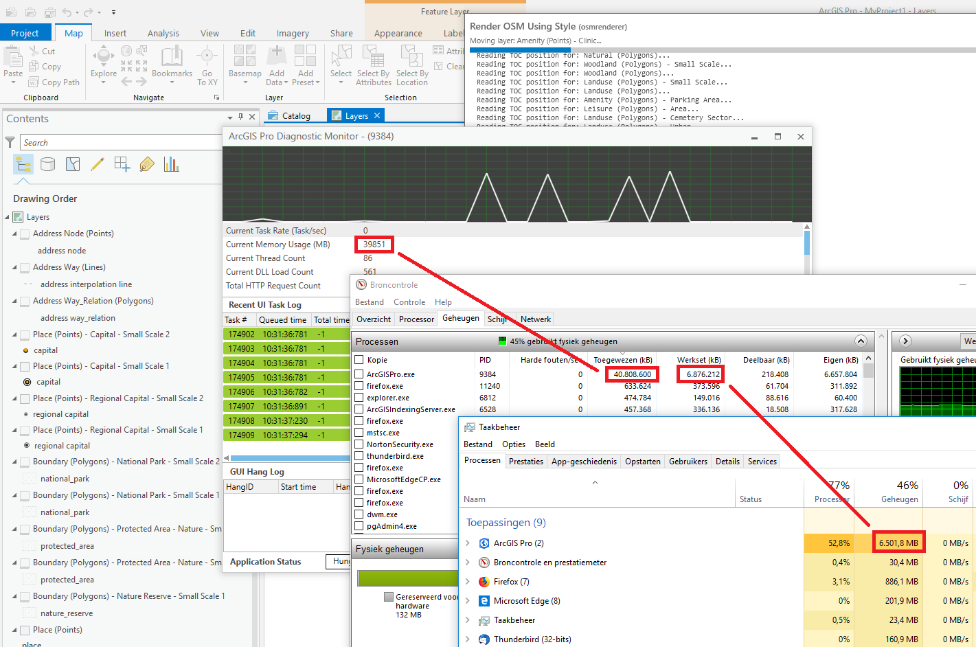Check mstsc.exe in Broncontrole process list
The width and height of the screenshot is (976, 647).
pyautogui.click(x=359, y=433)
